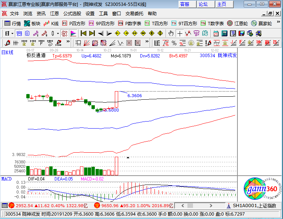Click the 主页 button
Viewport: 283px width, 219px height.
(224, 4)
